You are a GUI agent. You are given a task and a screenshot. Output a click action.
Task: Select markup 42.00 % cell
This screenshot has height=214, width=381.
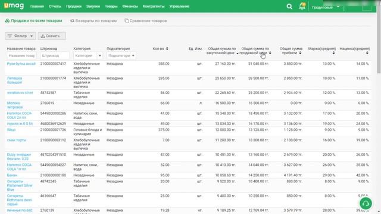pos(363,175)
